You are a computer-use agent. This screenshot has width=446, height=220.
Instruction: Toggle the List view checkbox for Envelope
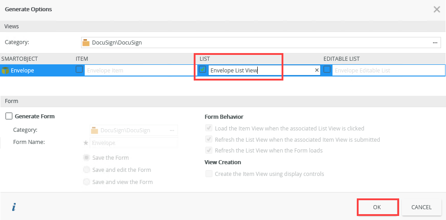(203, 70)
